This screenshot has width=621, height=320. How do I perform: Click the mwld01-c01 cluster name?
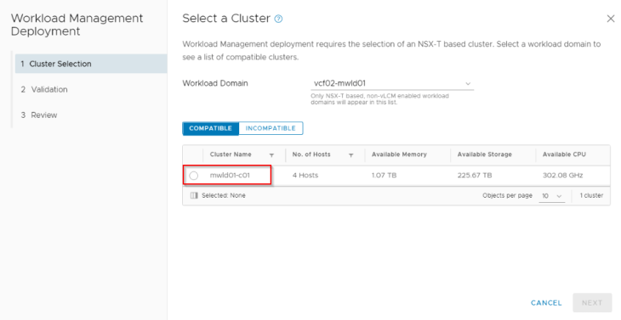click(x=230, y=176)
